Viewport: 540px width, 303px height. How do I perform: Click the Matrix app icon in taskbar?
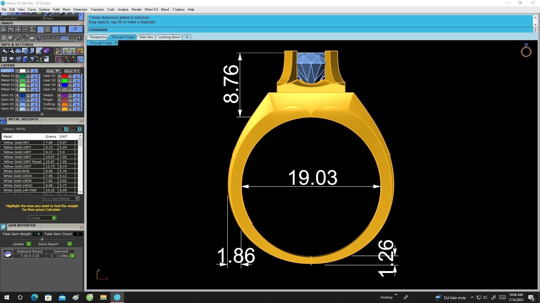point(117,297)
